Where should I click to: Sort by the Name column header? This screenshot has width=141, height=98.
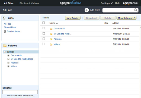click(x=52, y=23)
